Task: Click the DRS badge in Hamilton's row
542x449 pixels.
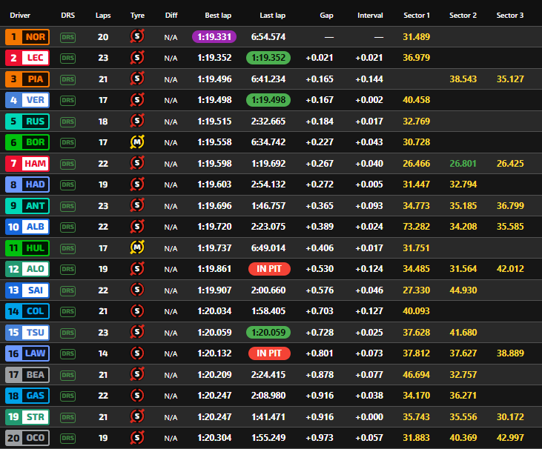Action: (x=67, y=164)
